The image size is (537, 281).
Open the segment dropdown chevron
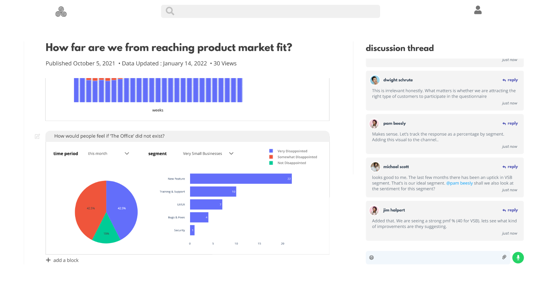tap(231, 153)
